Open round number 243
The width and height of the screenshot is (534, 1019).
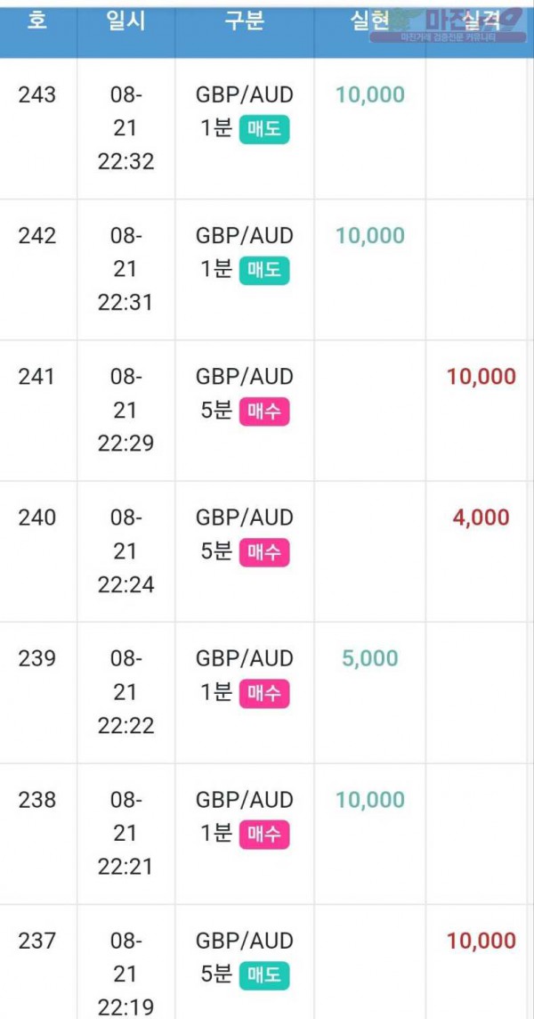click(37, 95)
